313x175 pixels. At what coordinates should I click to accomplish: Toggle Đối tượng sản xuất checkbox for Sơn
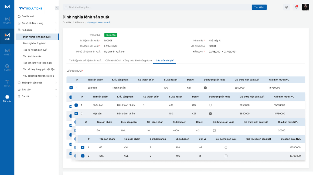pyautogui.click(x=226, y=156)
